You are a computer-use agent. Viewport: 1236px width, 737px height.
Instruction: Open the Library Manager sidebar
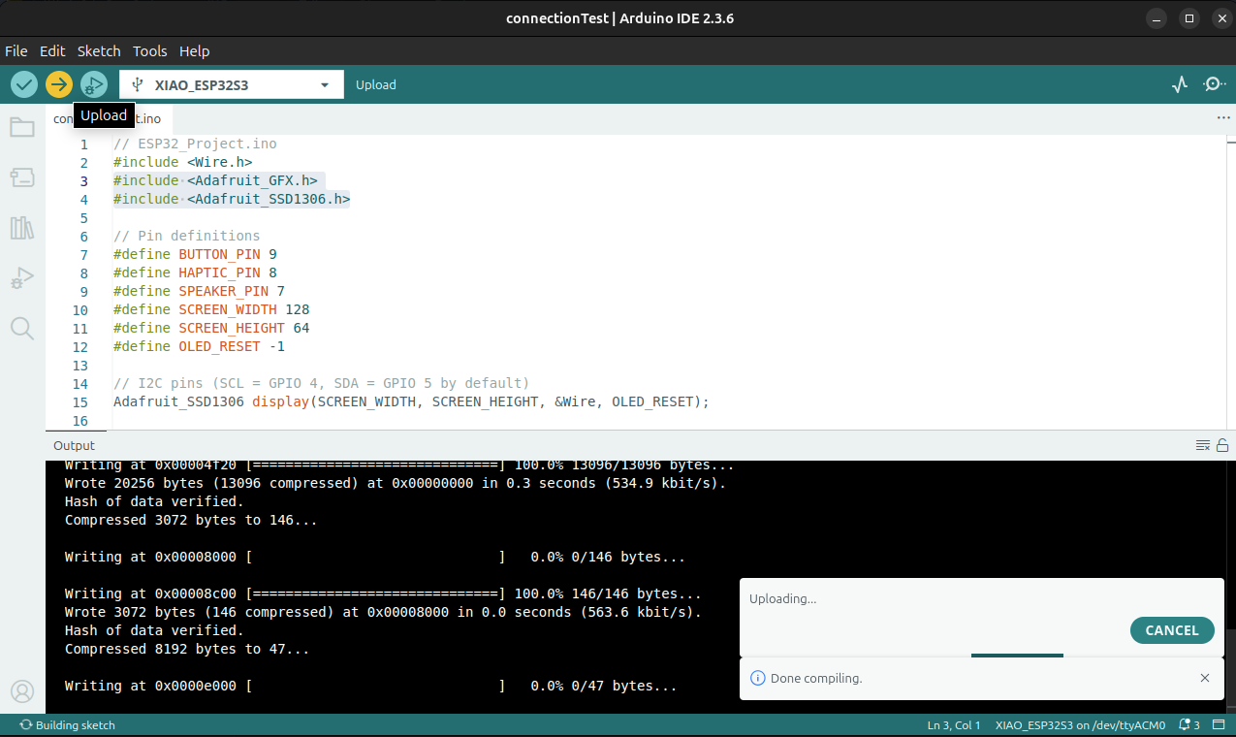tap(21, 228)
